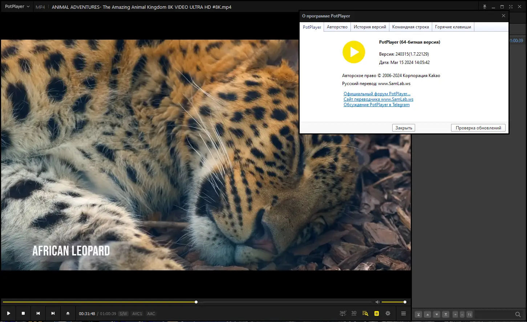527x322 pixels.
Task: Open the Командная строка tab
Action: coord(410,27)
